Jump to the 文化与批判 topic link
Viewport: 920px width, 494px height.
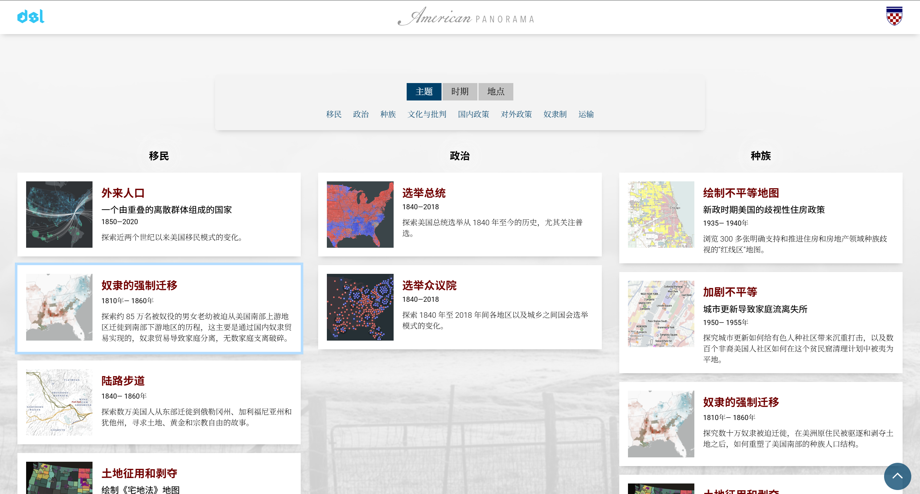point(427,114)
